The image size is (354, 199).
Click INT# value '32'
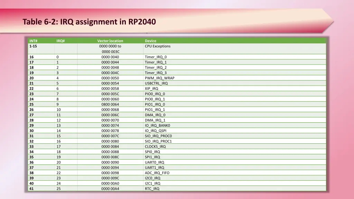click(x=31, y=141)
